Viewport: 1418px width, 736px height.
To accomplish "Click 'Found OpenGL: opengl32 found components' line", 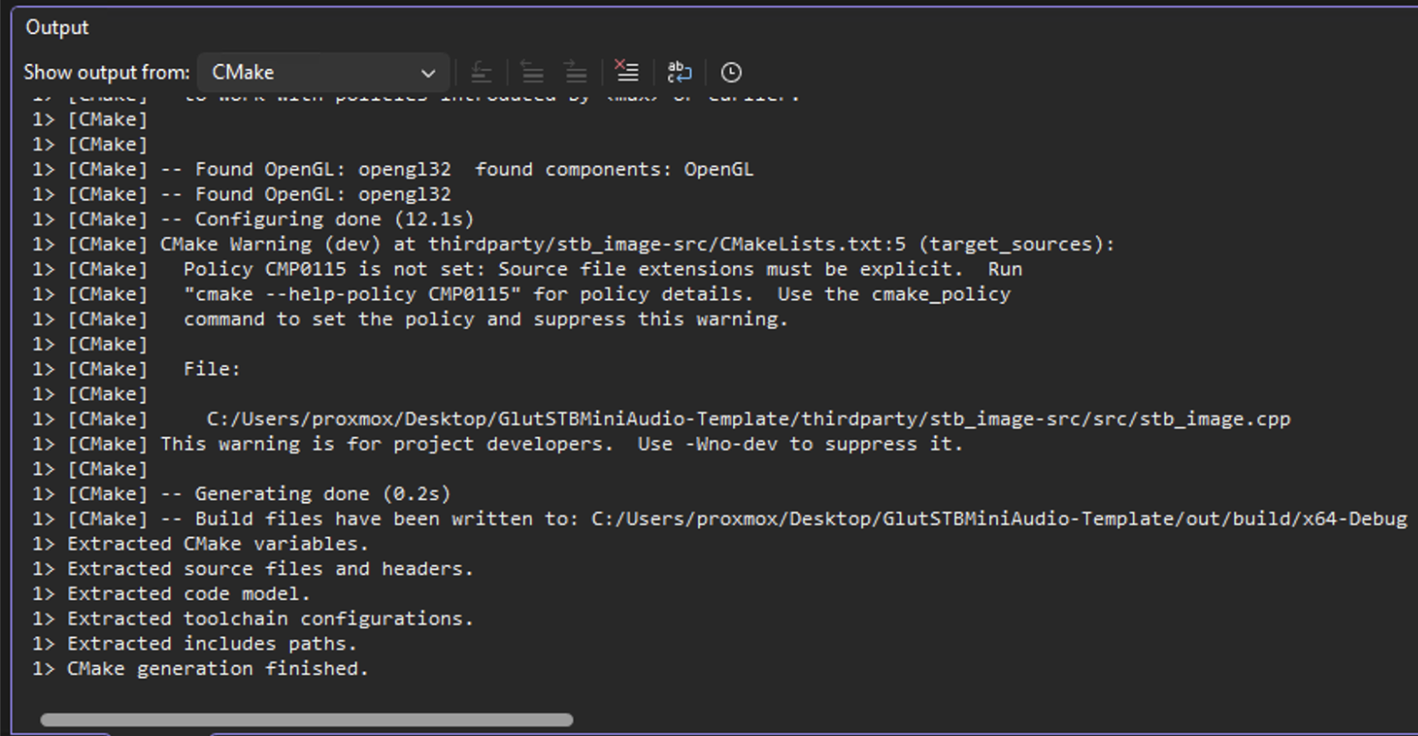I will (x=473, y=170).
